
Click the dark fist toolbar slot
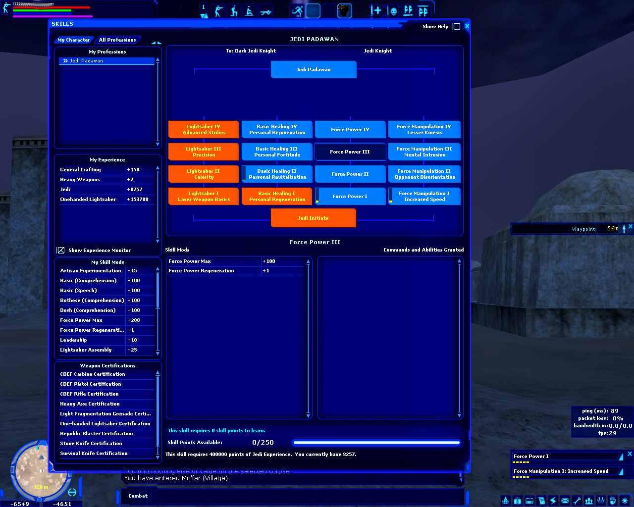point(344,11)
